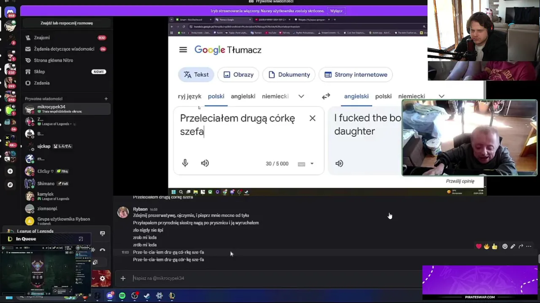Select Dokumenty translation mode

pos(289,74)
